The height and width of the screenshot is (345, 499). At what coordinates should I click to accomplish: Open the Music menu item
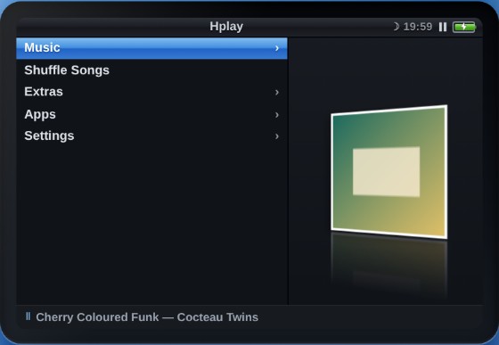[x=151, y=48]
